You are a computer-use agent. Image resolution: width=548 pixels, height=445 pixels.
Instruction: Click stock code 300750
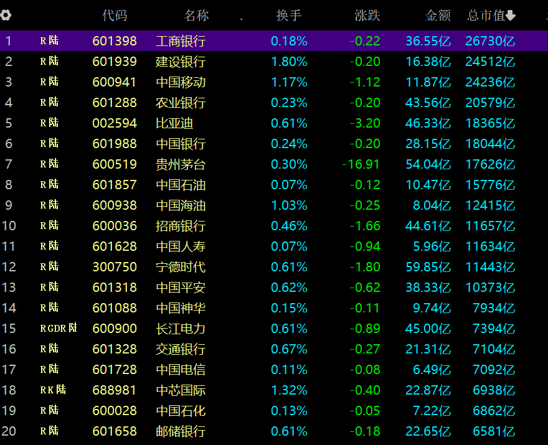tap(115, 267)
